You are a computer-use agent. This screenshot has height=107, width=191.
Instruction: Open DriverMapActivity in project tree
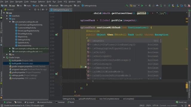click(24, 34)
